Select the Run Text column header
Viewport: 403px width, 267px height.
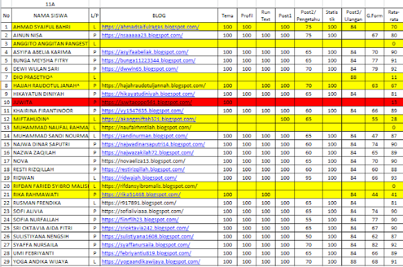click(x=265, y=15)
